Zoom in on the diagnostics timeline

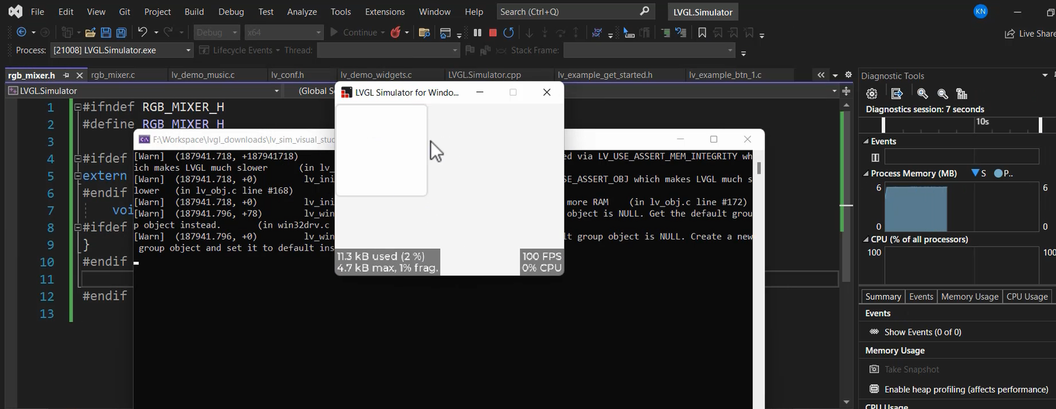pyautogui.click(x=923, y=94)
